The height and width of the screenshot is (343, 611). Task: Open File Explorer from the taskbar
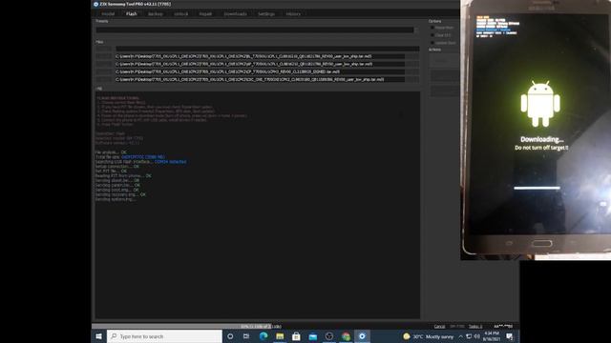click(280, 336)
